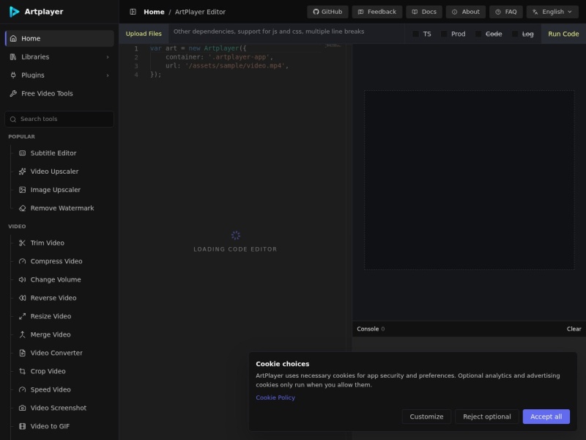Click the Speed Video gauge icon

click(x=23, y=389)
